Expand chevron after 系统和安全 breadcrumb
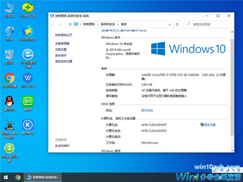The image size is (243, 182). click(118, 24)
